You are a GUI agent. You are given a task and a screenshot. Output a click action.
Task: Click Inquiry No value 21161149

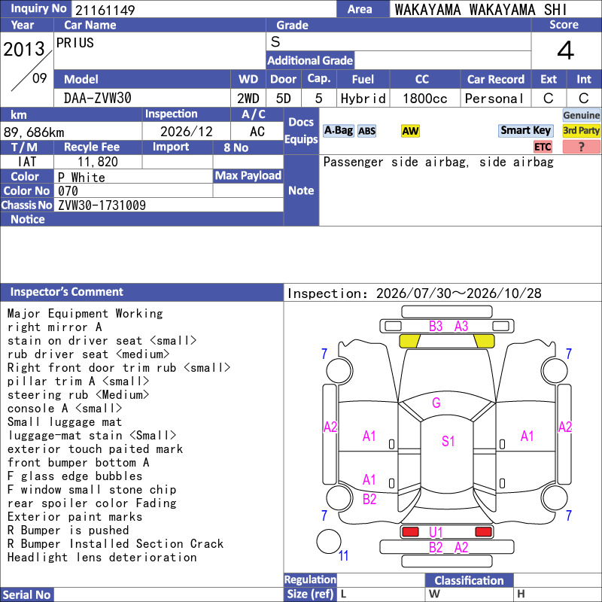click(105, 10)
